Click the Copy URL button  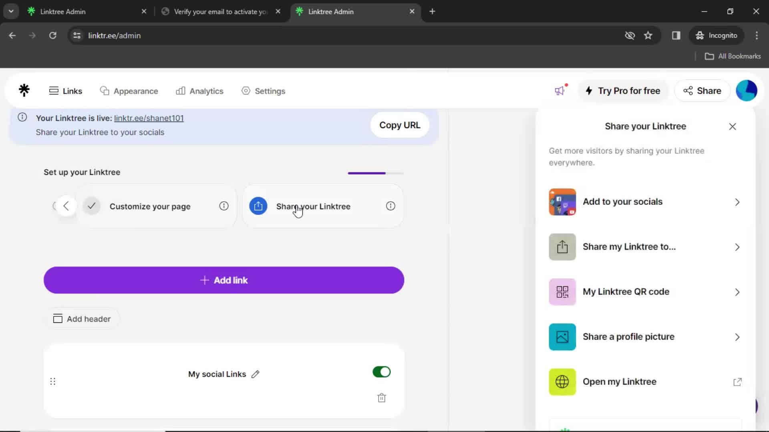coord(400,125)
